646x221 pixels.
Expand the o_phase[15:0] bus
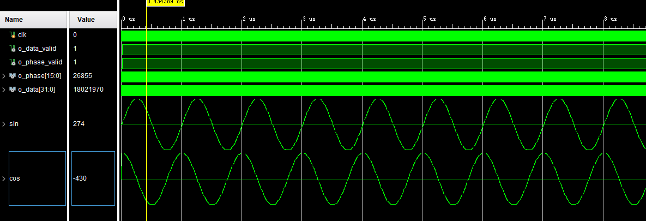click(4, 76)
